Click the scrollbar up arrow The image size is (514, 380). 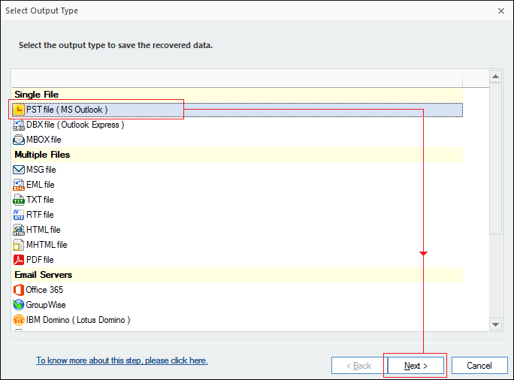click(496, 77)
